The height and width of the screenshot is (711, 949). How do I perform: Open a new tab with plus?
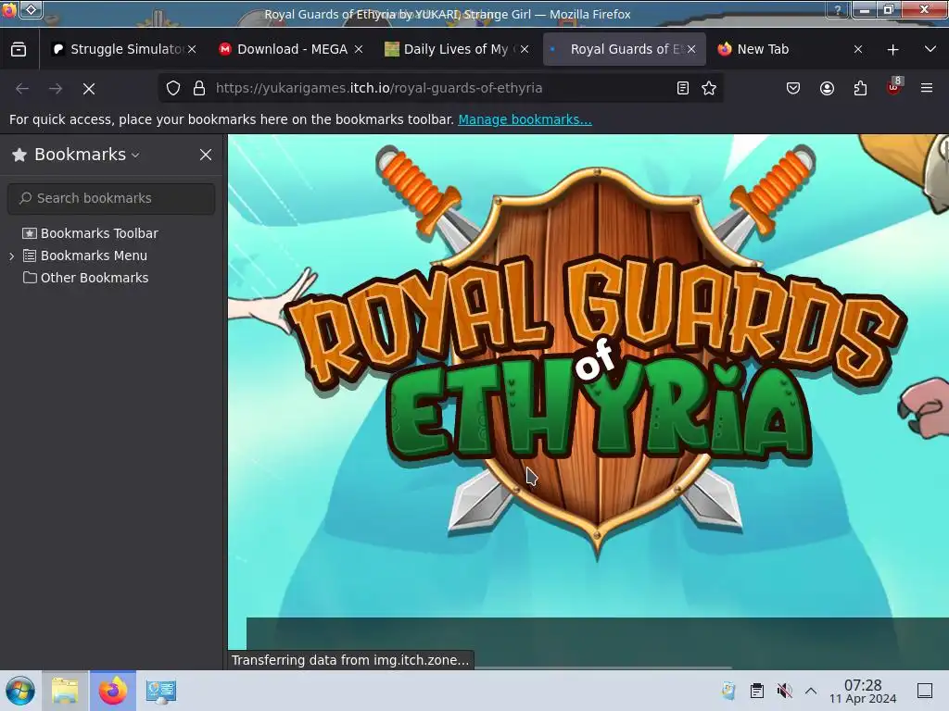892,50
